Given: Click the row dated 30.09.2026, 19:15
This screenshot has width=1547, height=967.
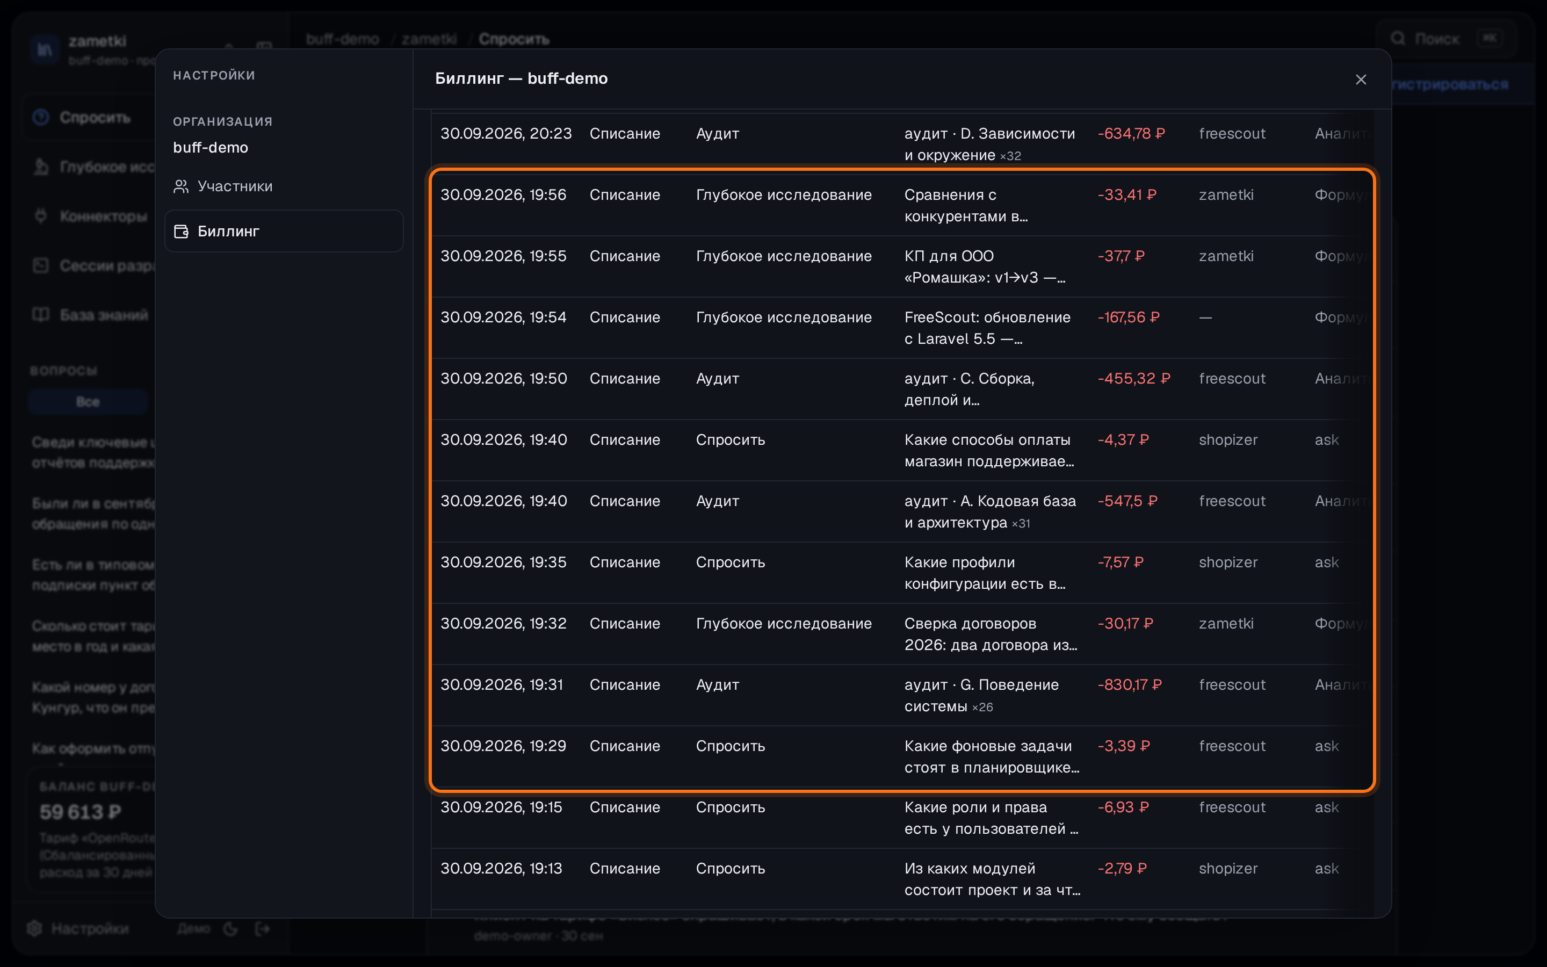Looking at the screenshot, I should click(902, 818).
